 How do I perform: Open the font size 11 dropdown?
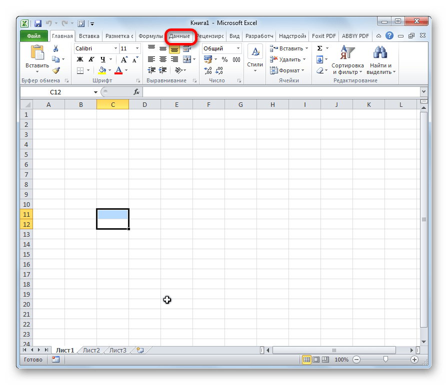pos(137,48)
